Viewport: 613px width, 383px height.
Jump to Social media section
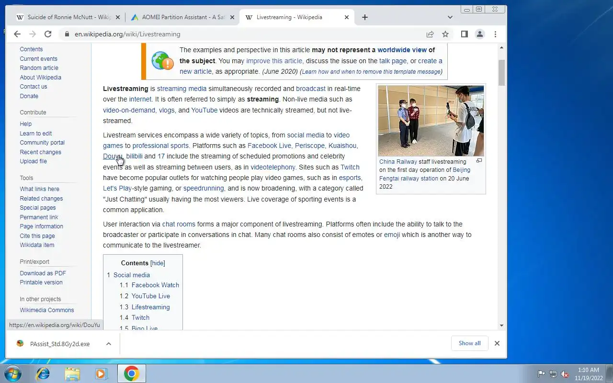pyautogui.click(x=132, y=275)
